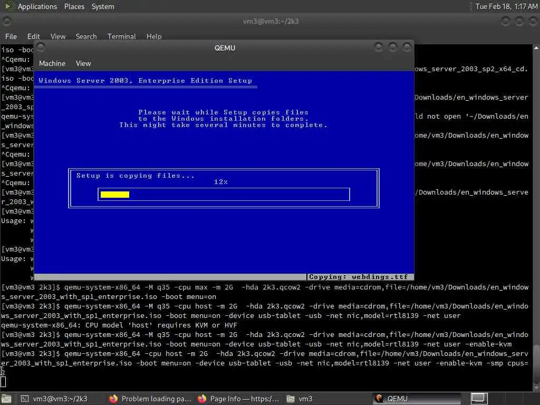Open terminal Edit menu

point(33,36)
